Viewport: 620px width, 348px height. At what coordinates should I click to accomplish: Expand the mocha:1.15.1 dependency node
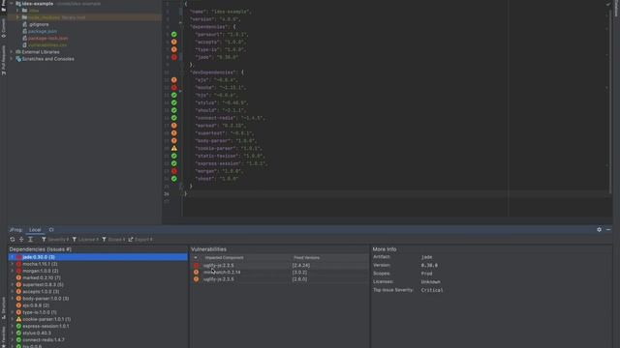point(13,264)
